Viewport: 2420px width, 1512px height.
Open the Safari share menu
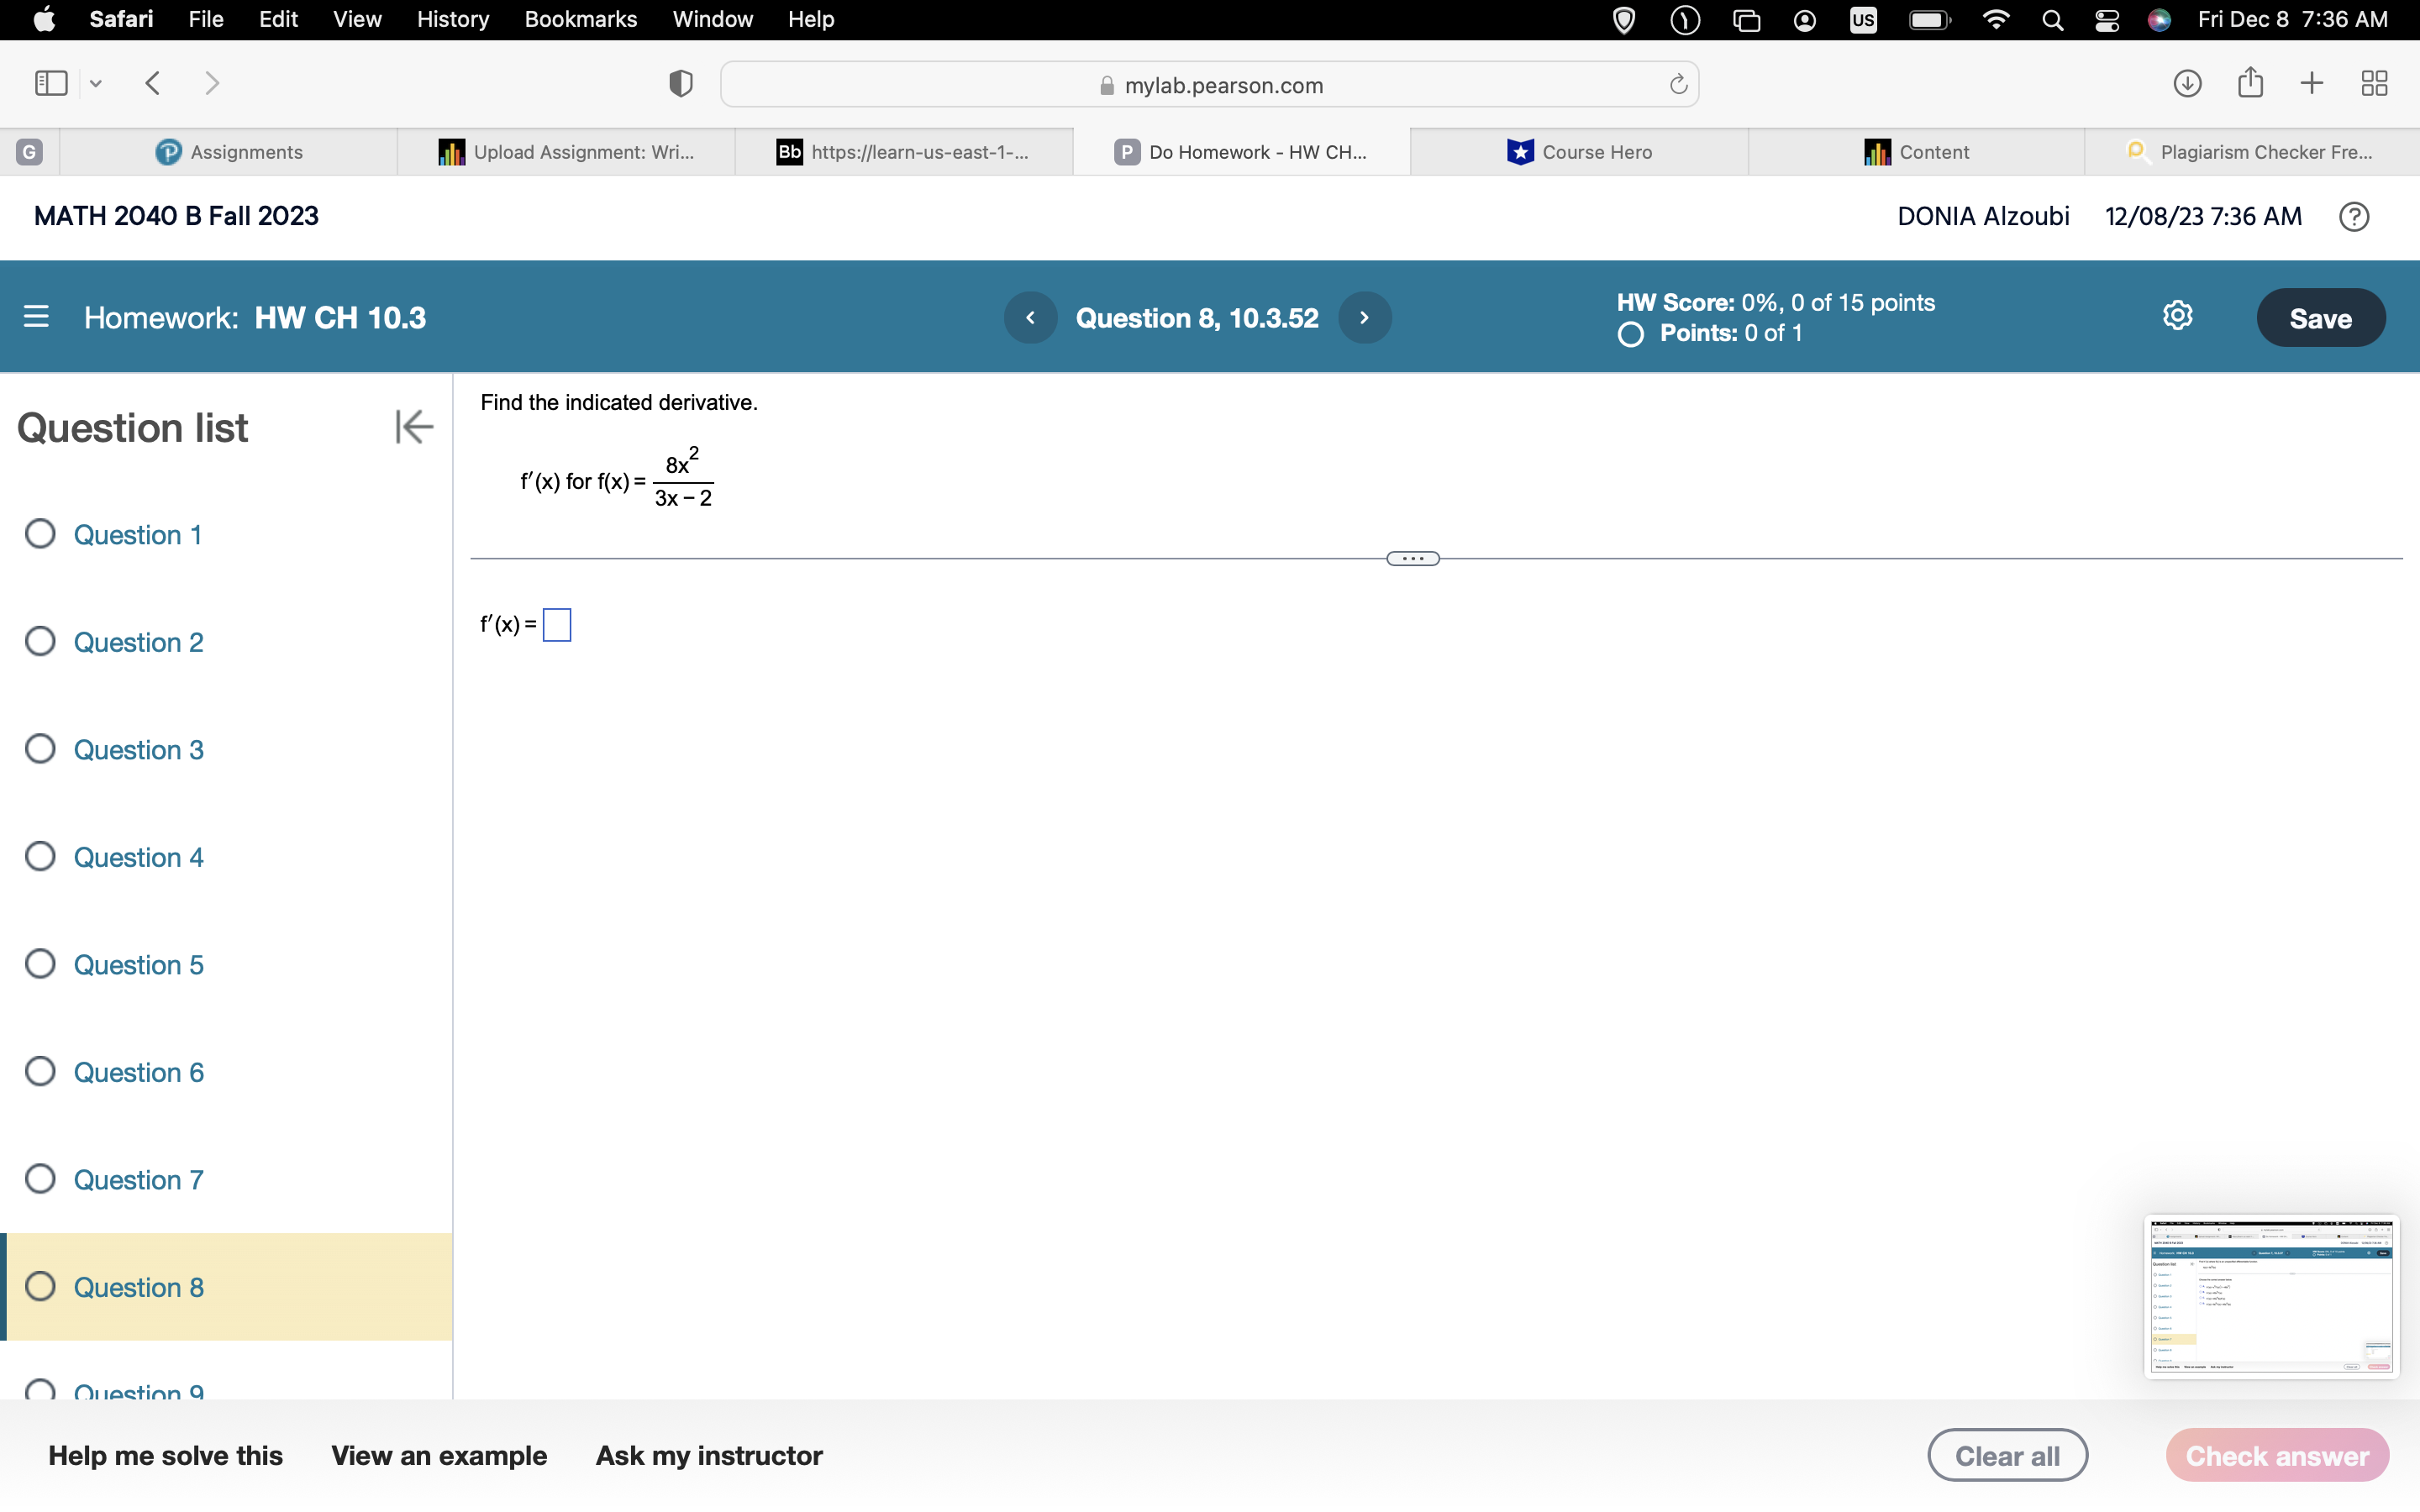coord(2250,83)
